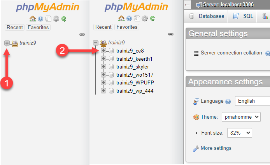The image size is (270, 165).
Task: Click the trainiz9 server group icon in middle panel
Action: click(103, 43)
